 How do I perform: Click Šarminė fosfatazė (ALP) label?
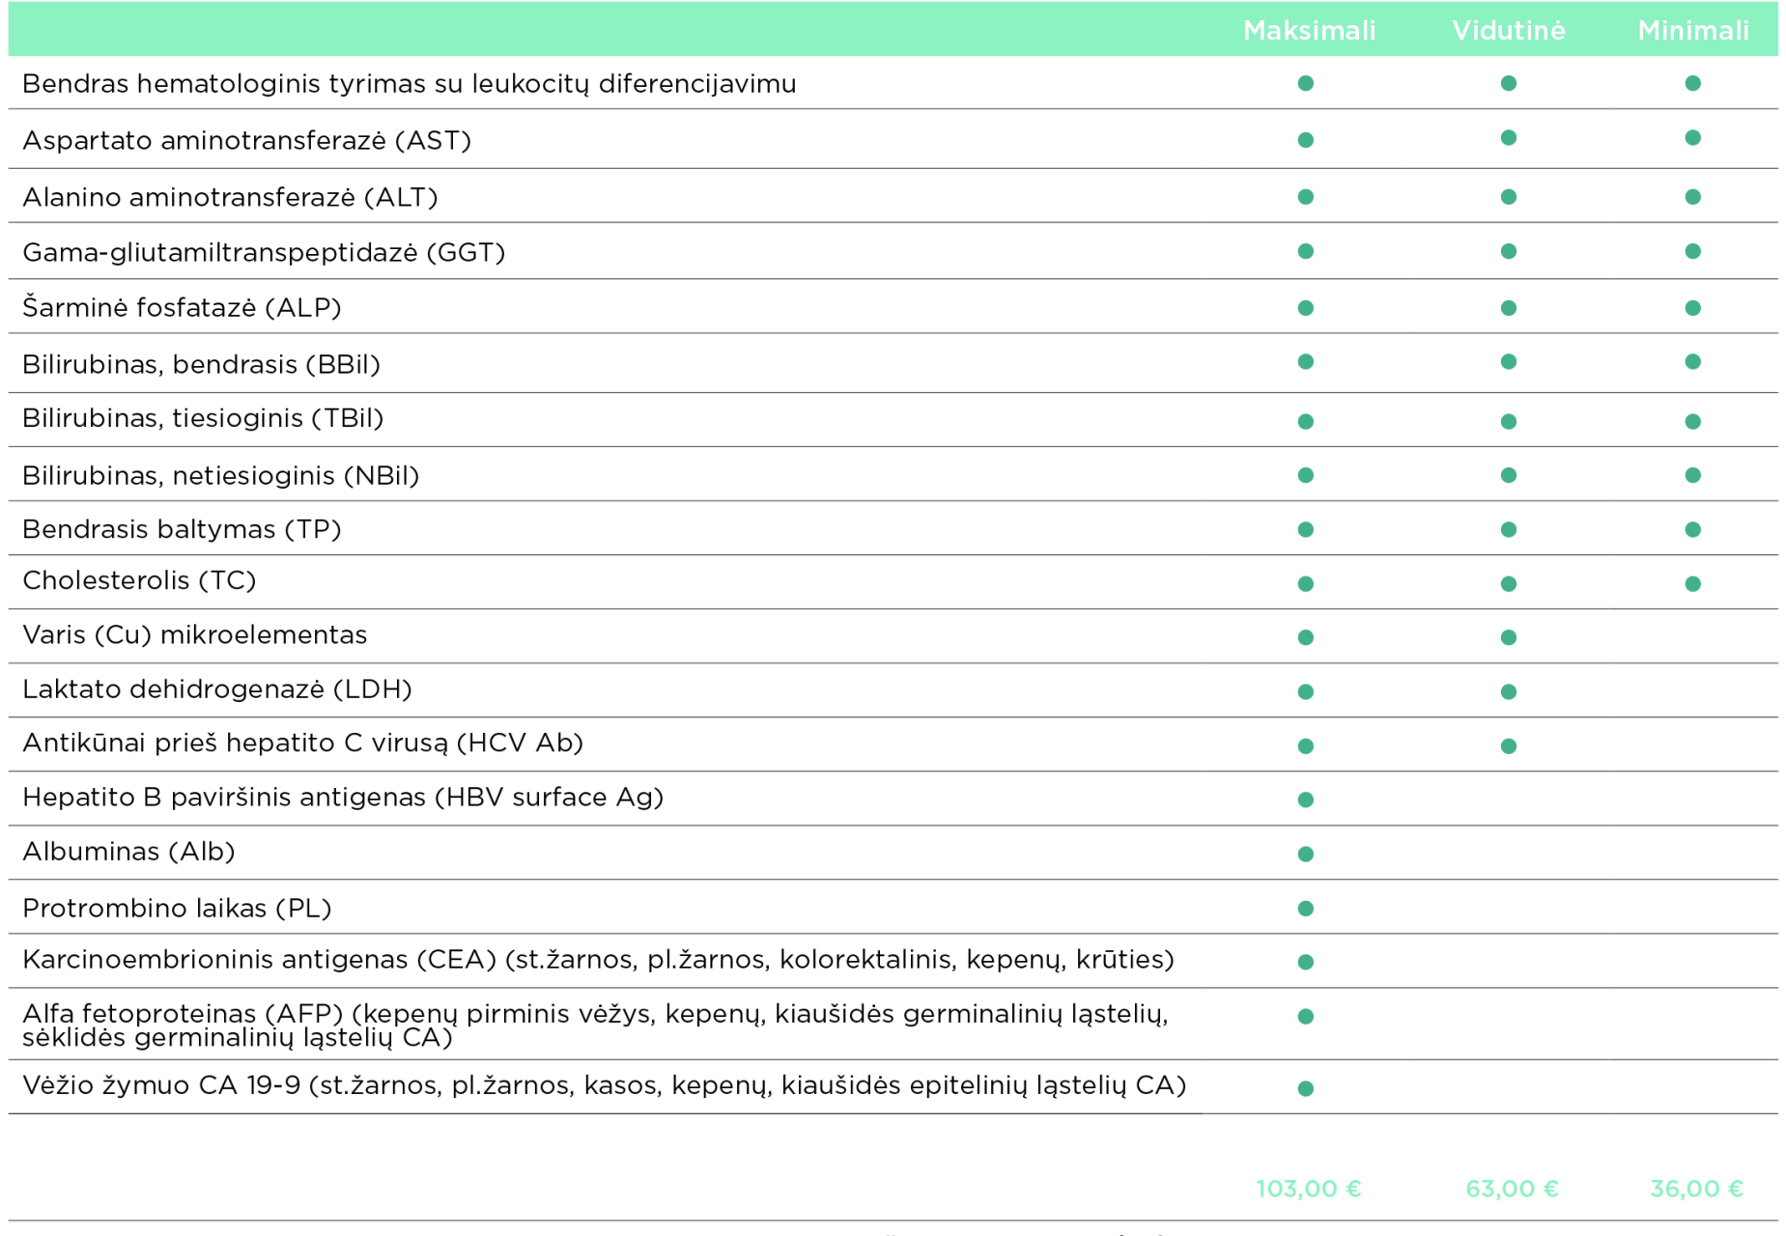[182, 307]
